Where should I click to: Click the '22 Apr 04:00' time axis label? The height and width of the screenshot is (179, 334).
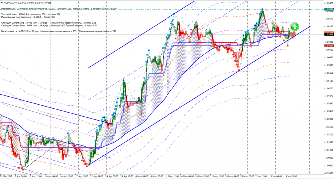[x=97, y=176]
